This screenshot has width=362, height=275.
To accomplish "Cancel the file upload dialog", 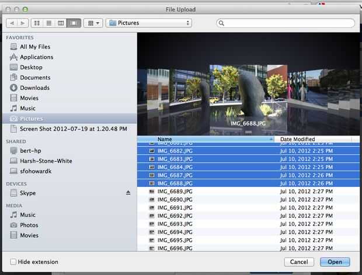I will [299, 262].
